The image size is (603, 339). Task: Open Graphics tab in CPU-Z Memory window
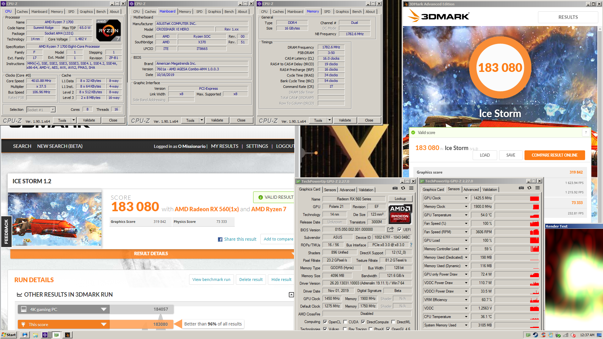point(342,12)
